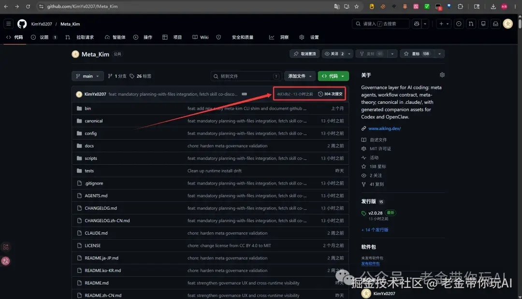Open MIT 许可证 link

(x=380, y=149)
